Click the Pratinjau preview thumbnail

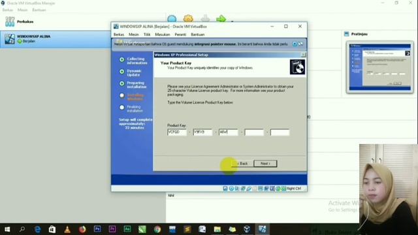point(380,67)
